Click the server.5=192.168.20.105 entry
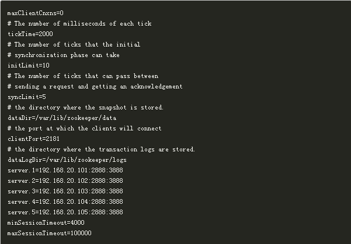 (65, 212)
